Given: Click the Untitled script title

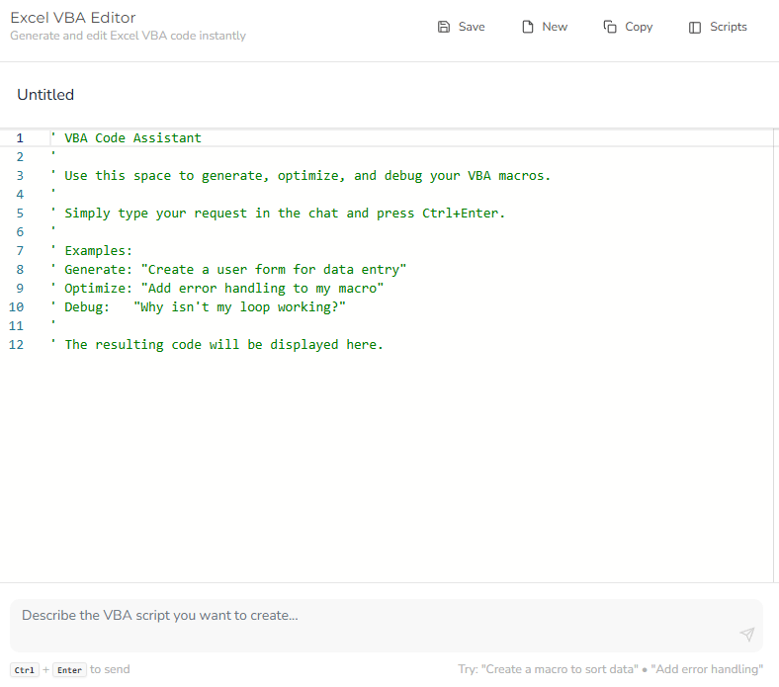Looking at the screenshot, I should 45,95.
